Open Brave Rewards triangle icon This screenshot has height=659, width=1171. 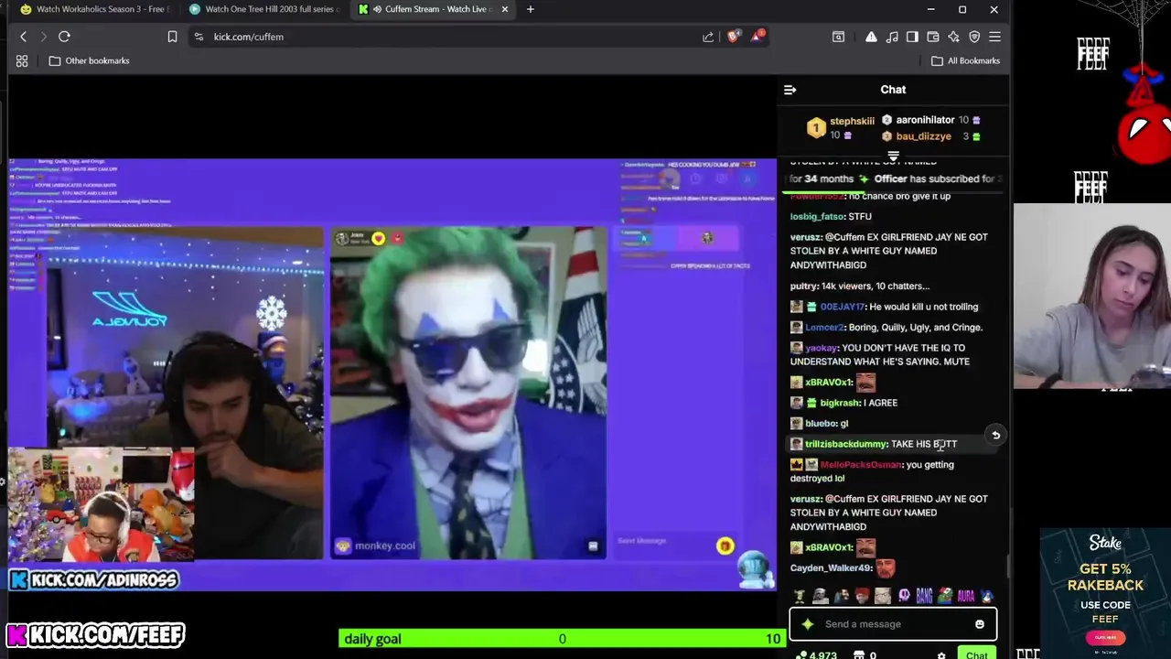[x=757, y=37]
